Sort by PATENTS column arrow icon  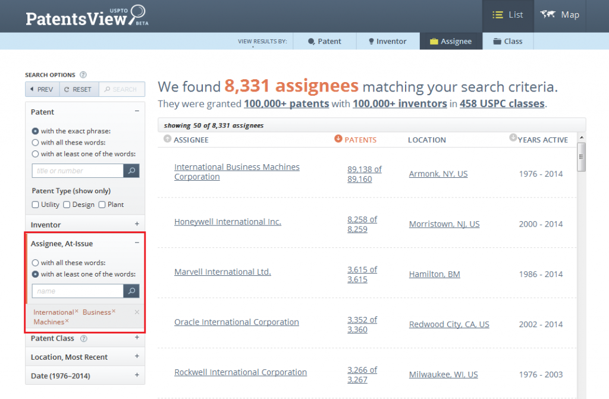coord(338,139)
